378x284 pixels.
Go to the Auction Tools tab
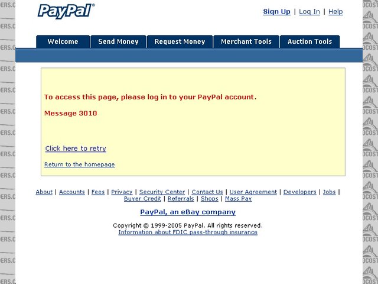click(x=309, y=41)
